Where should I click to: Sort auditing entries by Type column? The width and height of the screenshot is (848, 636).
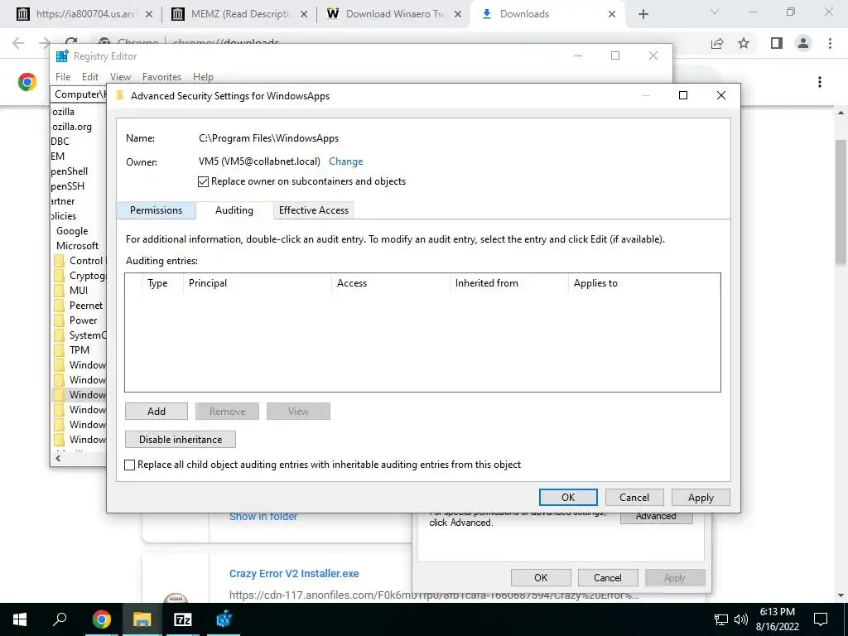(x=162, y=283)
